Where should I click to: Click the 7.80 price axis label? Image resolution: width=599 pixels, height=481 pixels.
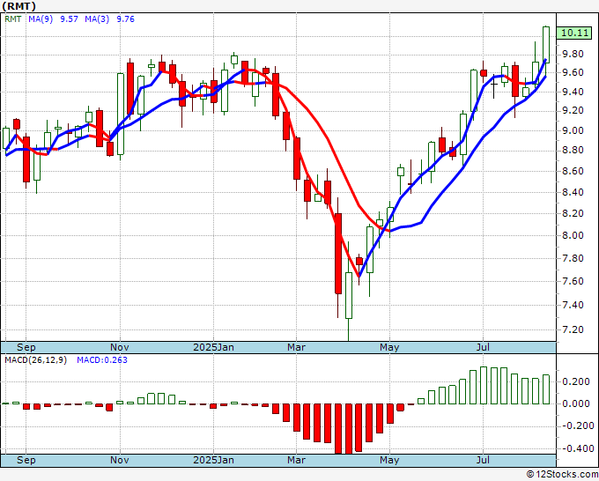tap(573, 258)
